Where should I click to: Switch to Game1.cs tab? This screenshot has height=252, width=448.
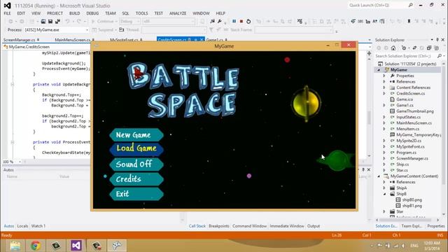pos(215,40)
